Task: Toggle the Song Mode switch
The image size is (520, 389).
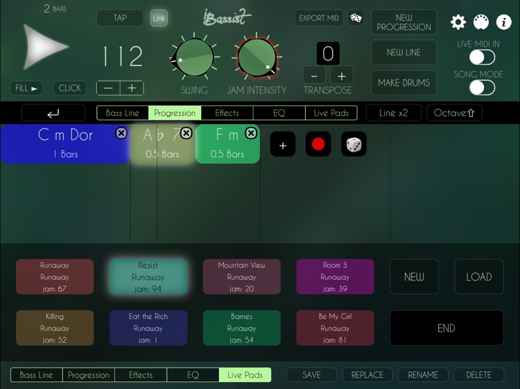Action: (x=482, y=88)
